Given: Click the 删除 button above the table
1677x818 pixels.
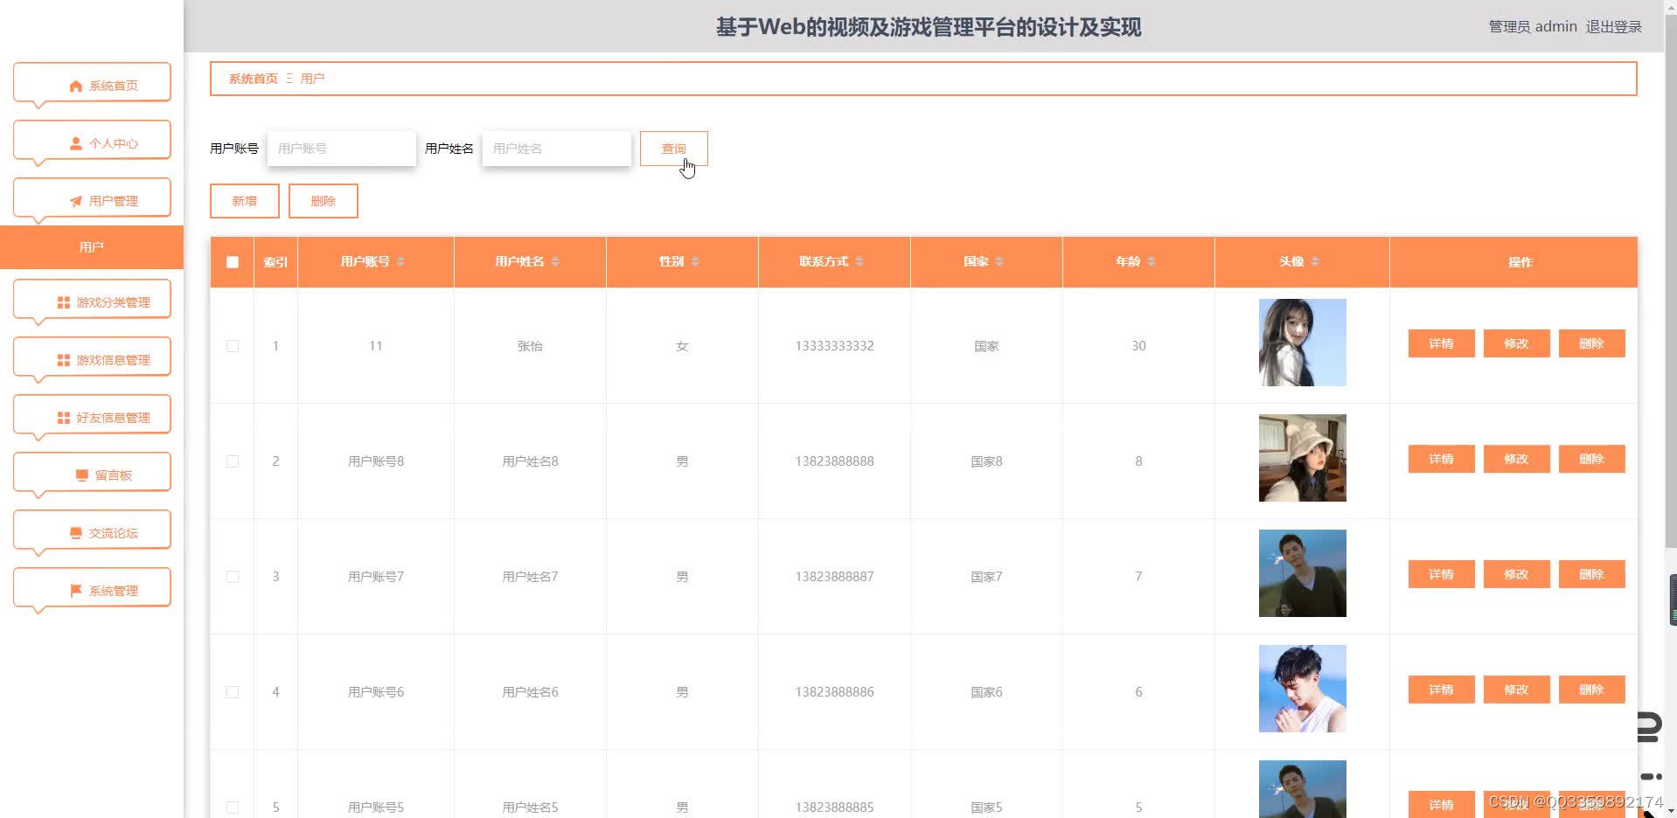Looking at the screenshot, I should [x=324, y=201].
